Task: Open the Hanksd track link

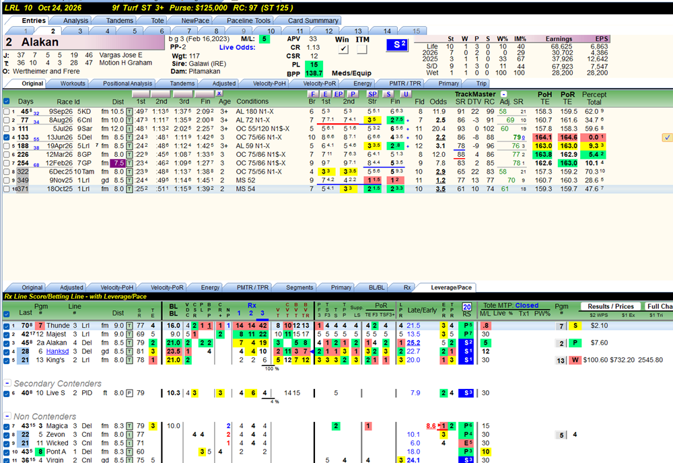Action: click(57, 351)
